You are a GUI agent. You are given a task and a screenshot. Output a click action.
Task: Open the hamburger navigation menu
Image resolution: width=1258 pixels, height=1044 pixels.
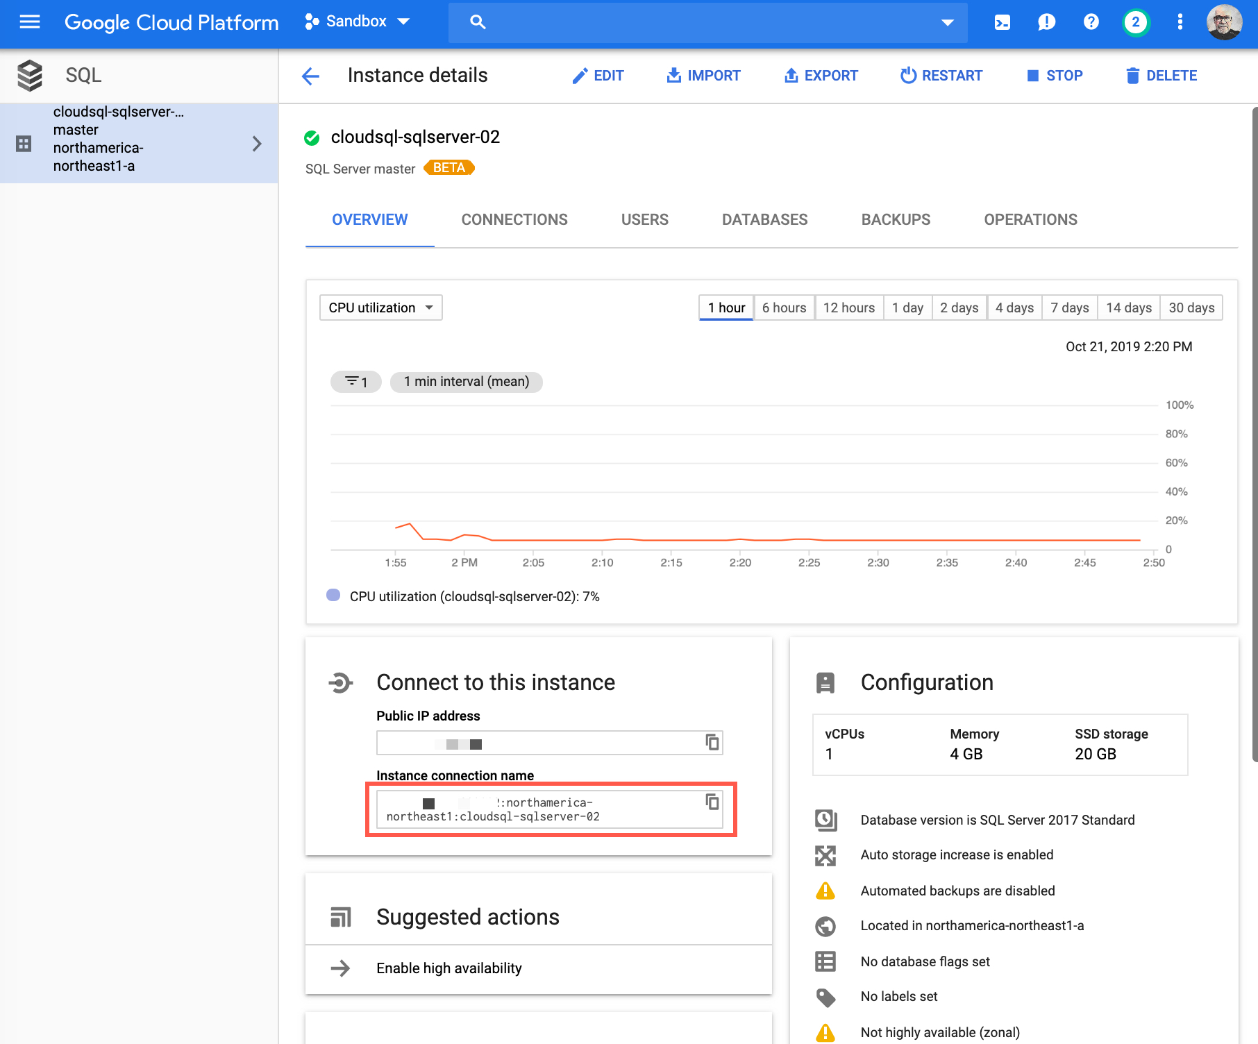pos(30,22)
